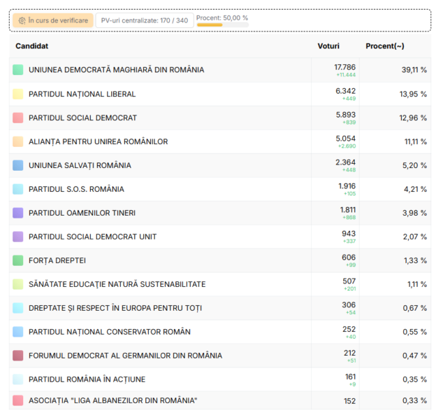Click the PV-uri centralizate 170 / 340 badge

(x=145, y=21)
